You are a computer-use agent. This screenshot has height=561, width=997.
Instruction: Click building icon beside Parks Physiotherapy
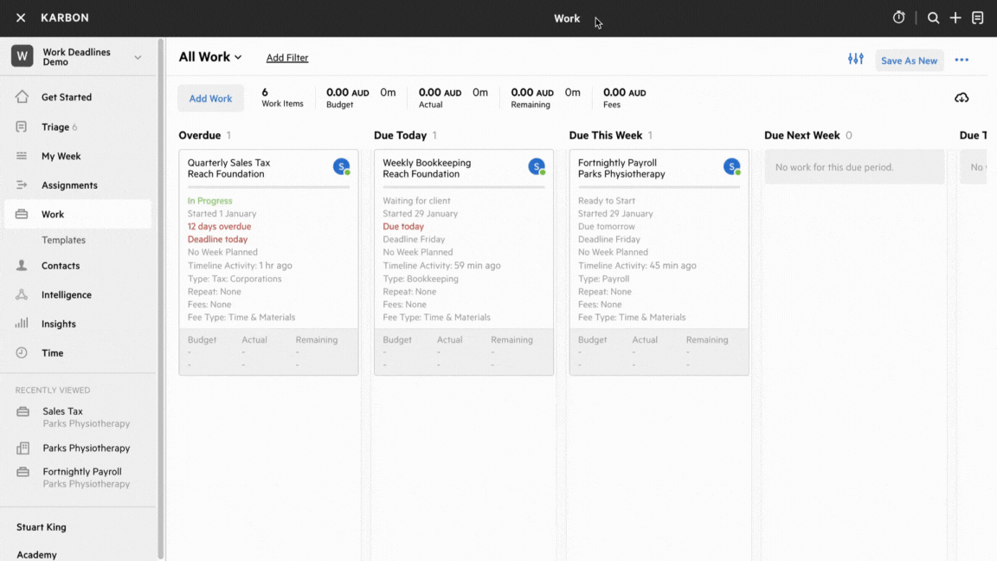[23, 448]
